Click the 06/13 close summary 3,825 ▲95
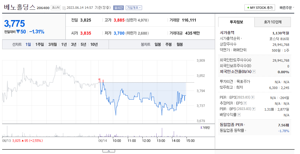 pos(27,141)
